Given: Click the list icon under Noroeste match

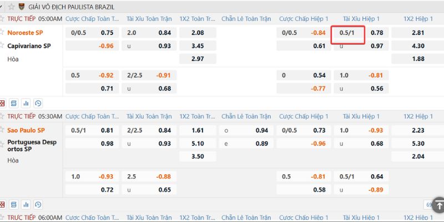Looking at the screenshot, I should tap(14, 103).
